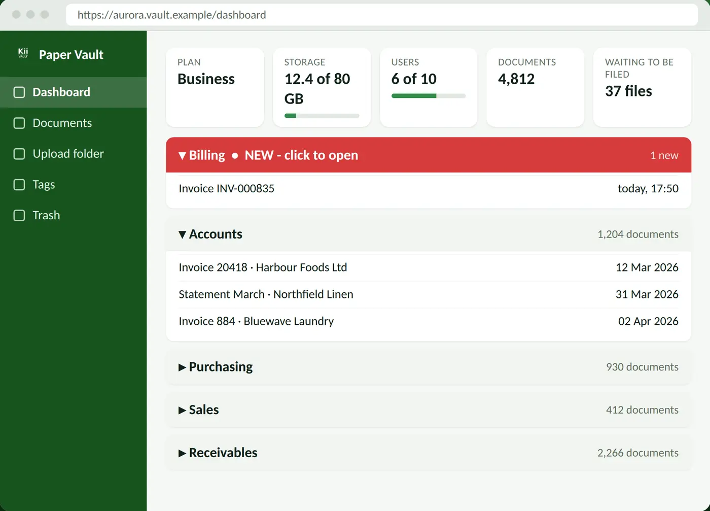Open the Waiting to be filed card

[x=643, y=87]
